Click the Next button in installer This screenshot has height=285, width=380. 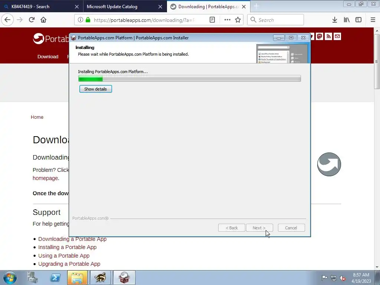[259, 228]
